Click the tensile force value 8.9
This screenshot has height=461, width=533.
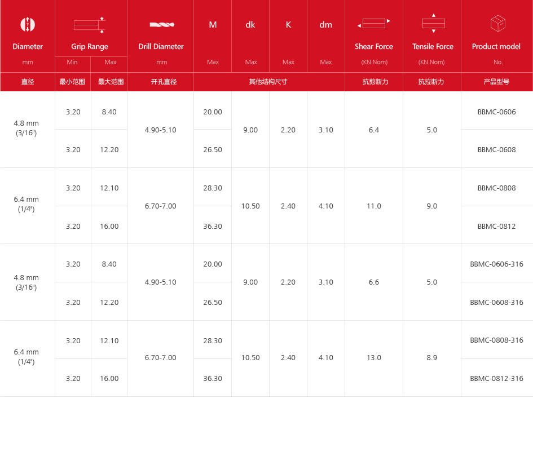(432, 357)
